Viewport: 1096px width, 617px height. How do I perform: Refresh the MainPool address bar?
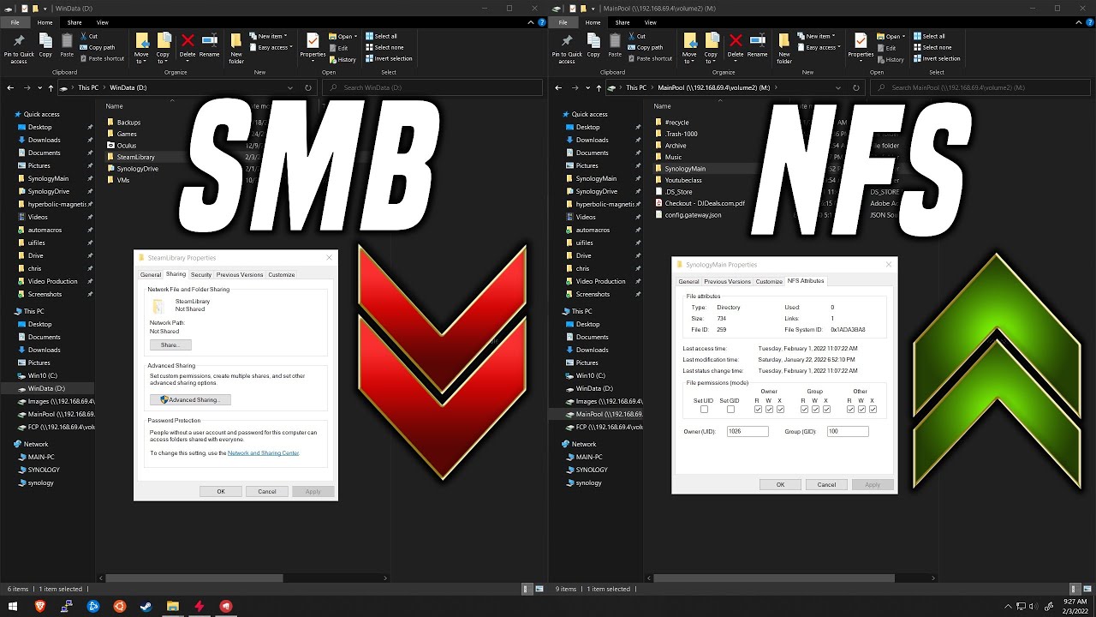click(x=856, y=87)
